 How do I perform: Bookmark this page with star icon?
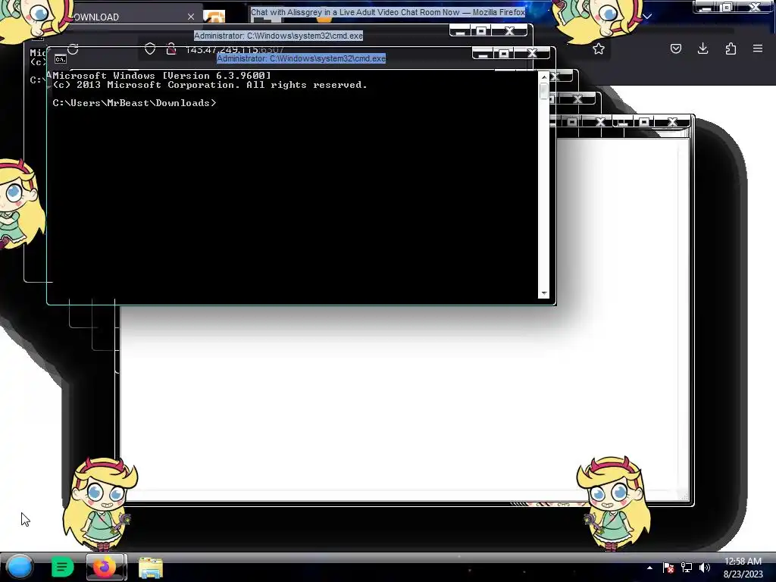599,48
